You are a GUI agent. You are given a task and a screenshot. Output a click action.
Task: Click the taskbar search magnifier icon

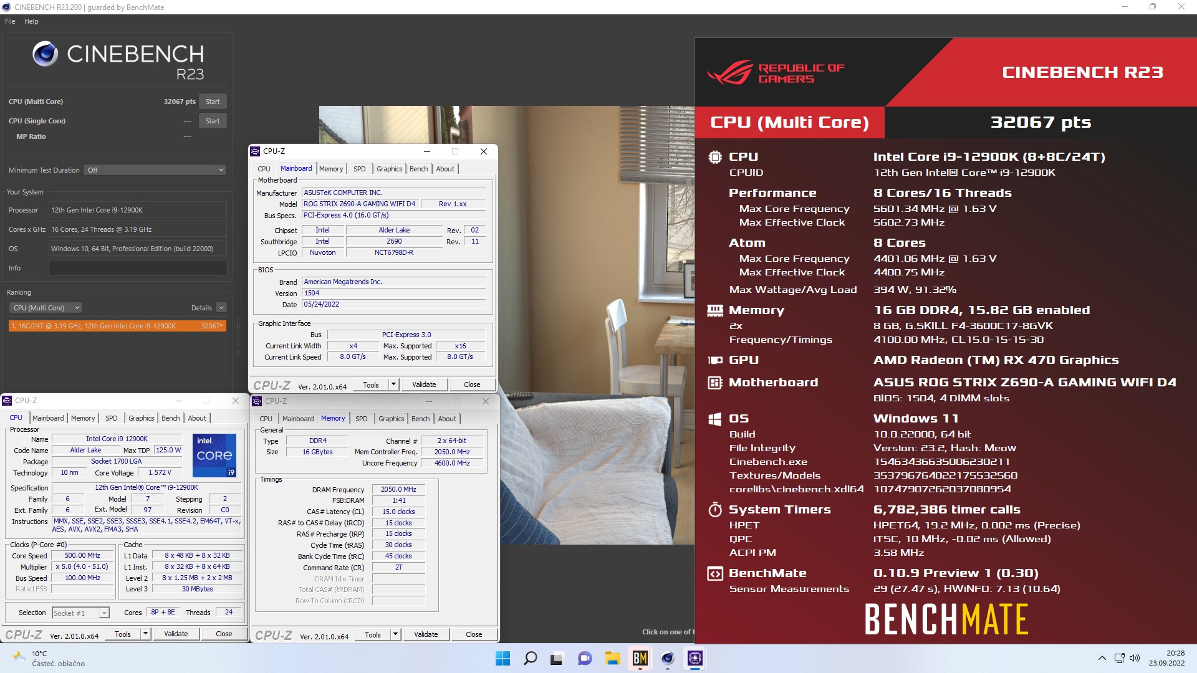click(x=531, y=658)
